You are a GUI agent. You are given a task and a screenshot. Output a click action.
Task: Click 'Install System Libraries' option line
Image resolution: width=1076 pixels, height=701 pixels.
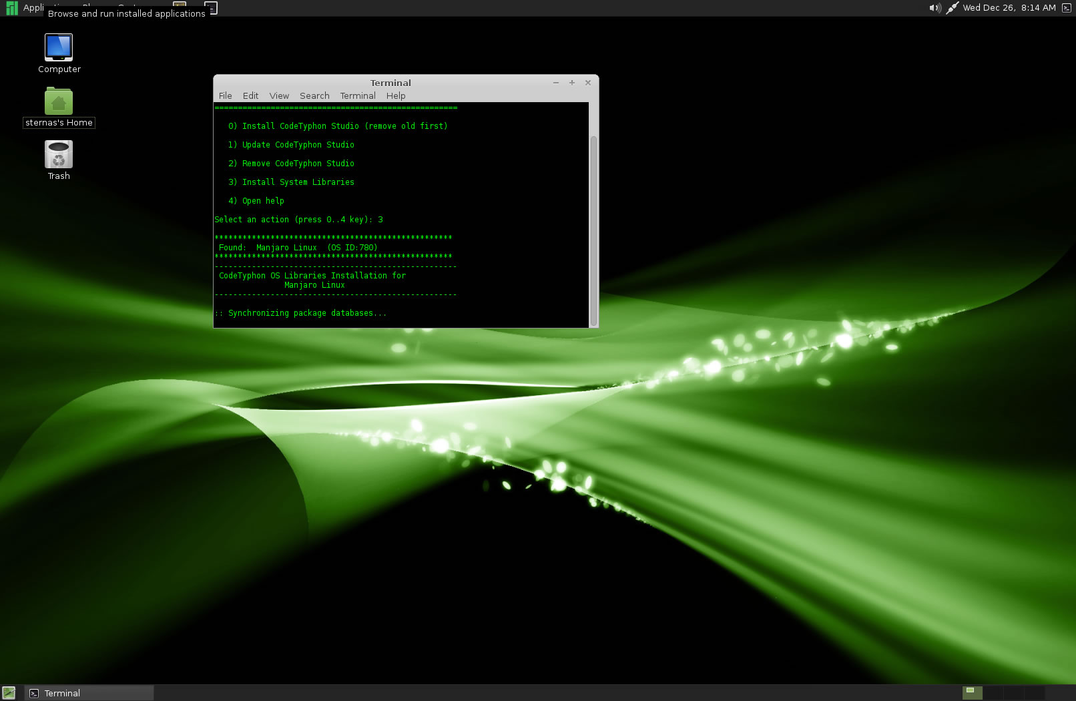click(x=291, y=182)
